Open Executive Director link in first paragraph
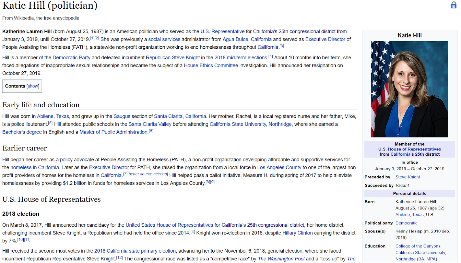The image size is (461, 263). point(325,39)
